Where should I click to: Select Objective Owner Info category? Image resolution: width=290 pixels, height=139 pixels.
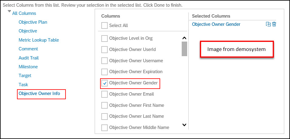tap(39, 93)
